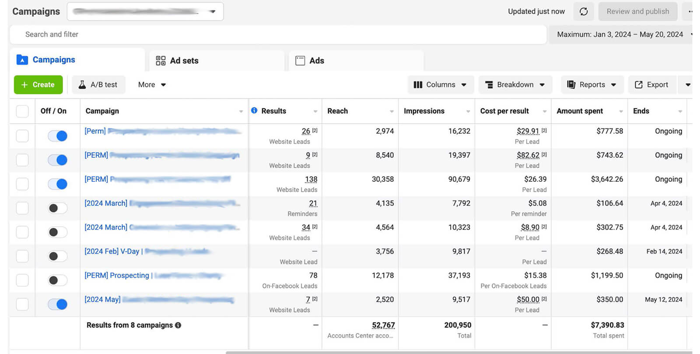Open the Export option
The image size is (700, 354).
point(651,85)
